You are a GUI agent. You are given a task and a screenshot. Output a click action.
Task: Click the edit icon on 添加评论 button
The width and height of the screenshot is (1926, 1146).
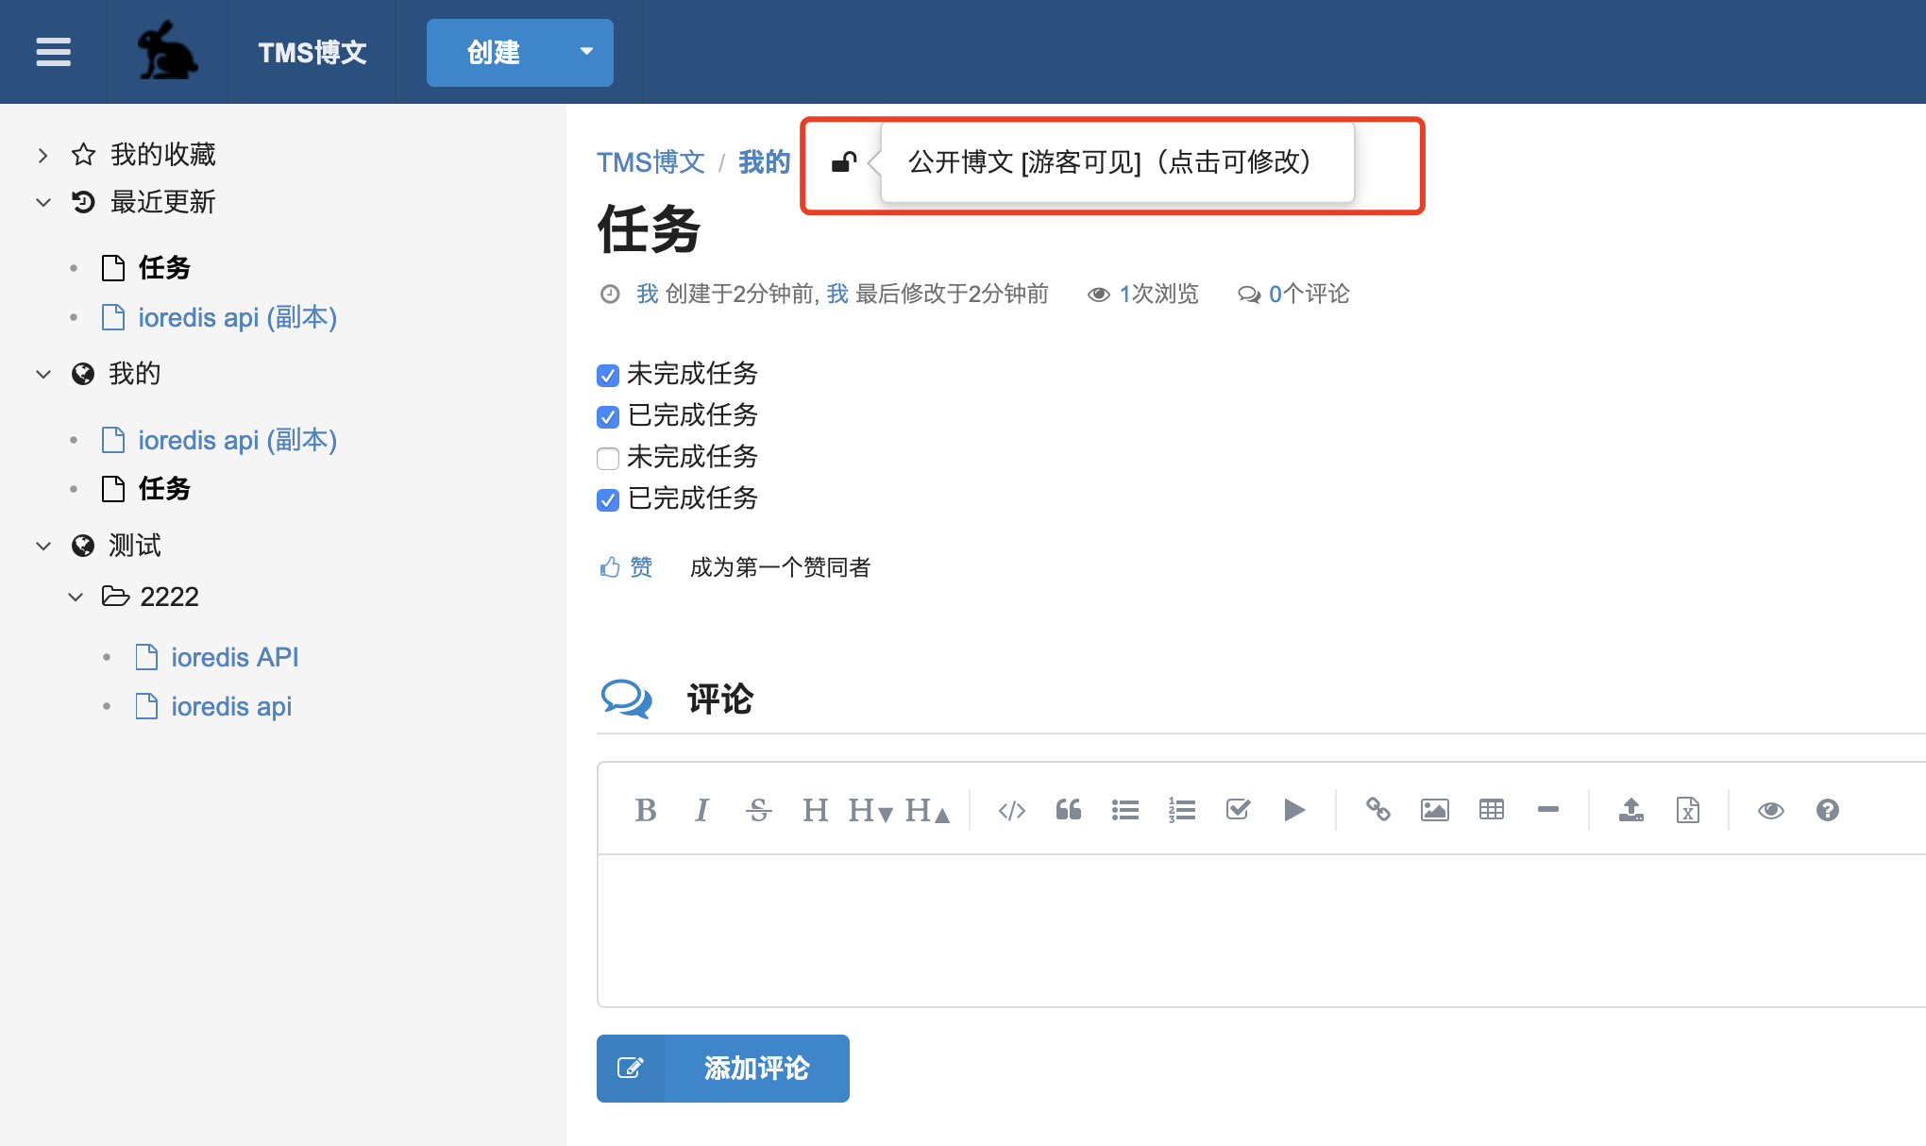(631, 1069)
